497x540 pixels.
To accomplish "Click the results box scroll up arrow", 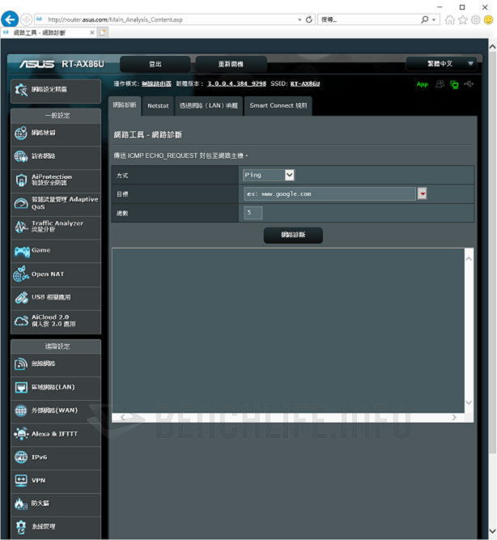I will [x=469, y=258].
